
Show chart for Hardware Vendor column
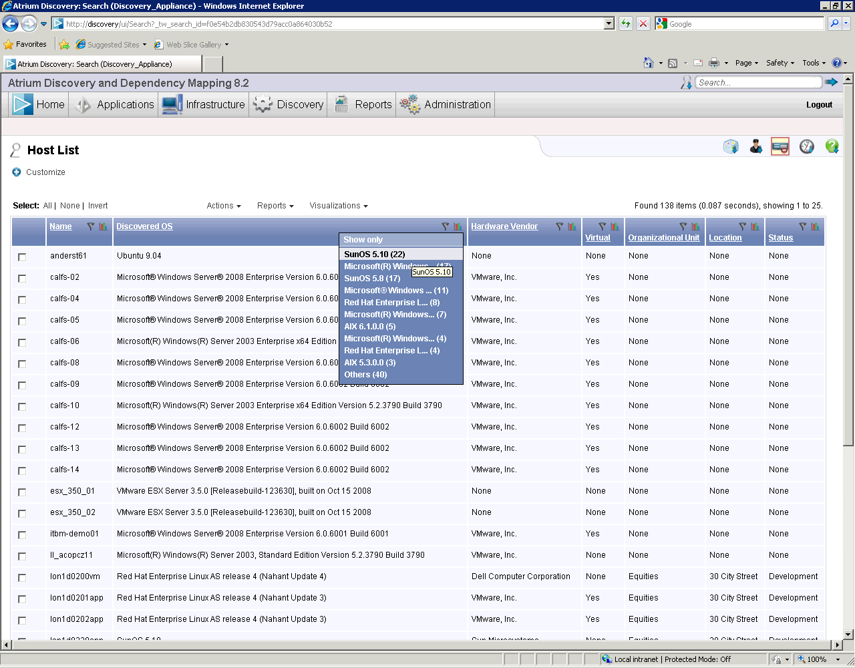tap(572, 226)
